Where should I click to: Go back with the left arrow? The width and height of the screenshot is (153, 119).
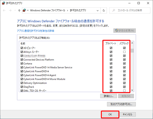point(4,10)
